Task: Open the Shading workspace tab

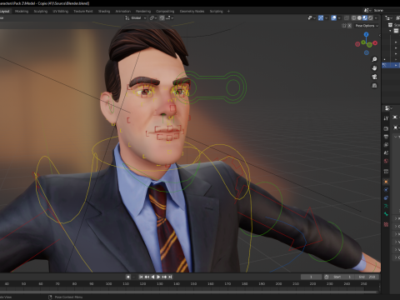Action: [104, 11]
